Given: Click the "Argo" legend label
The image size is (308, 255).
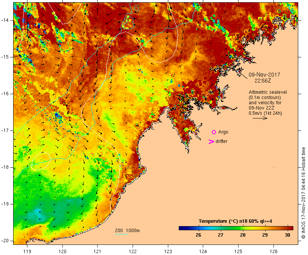Looking at the screenshot, I should point(223,132).
